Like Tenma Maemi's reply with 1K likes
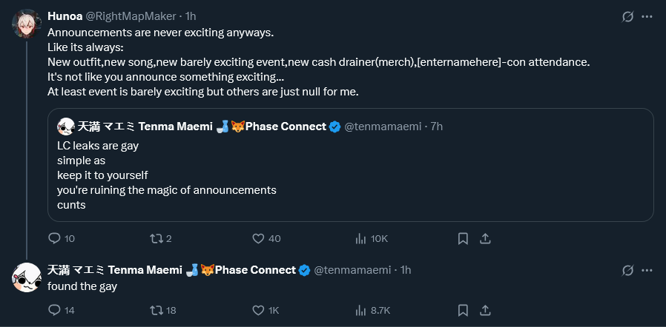 click(x=258, y=310)
